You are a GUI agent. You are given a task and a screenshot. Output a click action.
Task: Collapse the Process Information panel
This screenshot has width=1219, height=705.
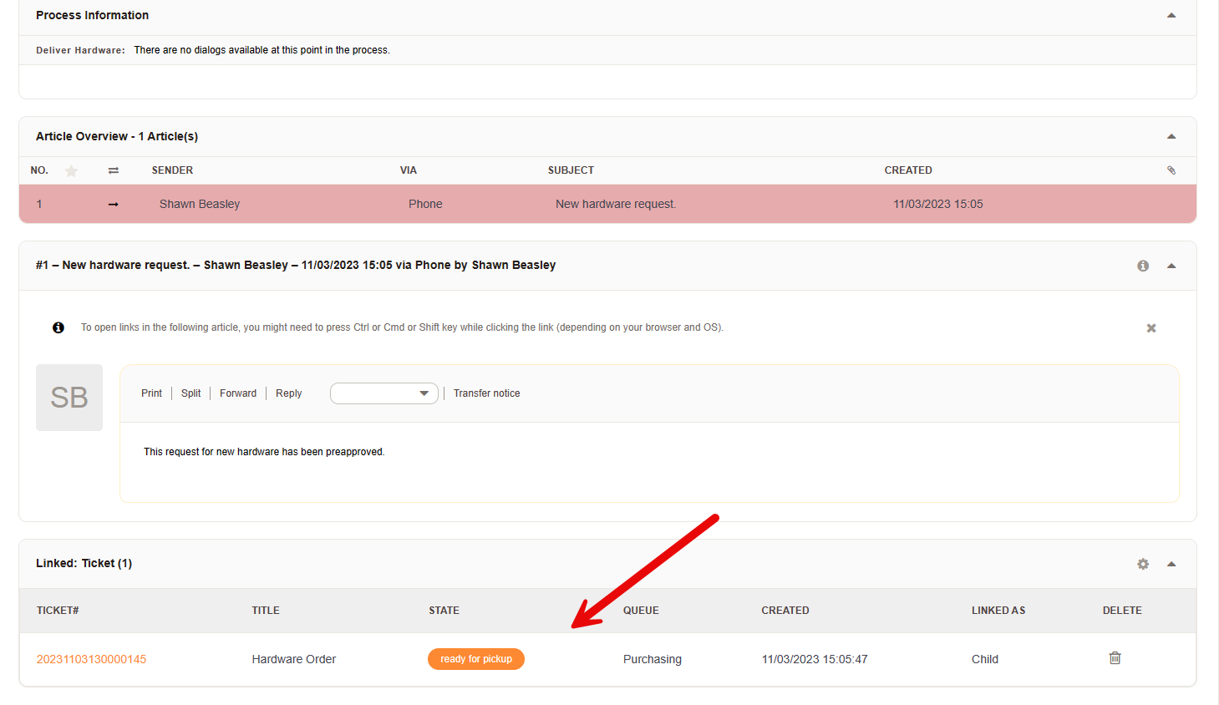pyautogui.click(x=1171, y=16)
